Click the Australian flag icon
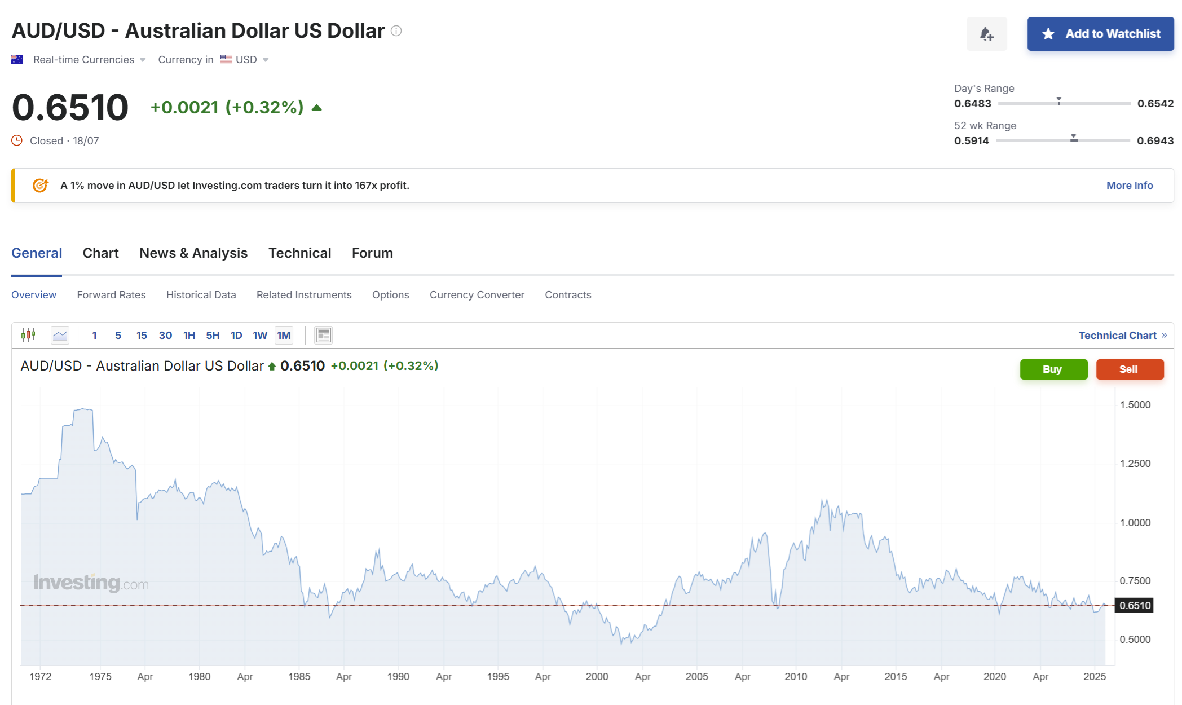Image resolution: width=1182 pixels, height=705 pixels. click(x=17, y=59)
